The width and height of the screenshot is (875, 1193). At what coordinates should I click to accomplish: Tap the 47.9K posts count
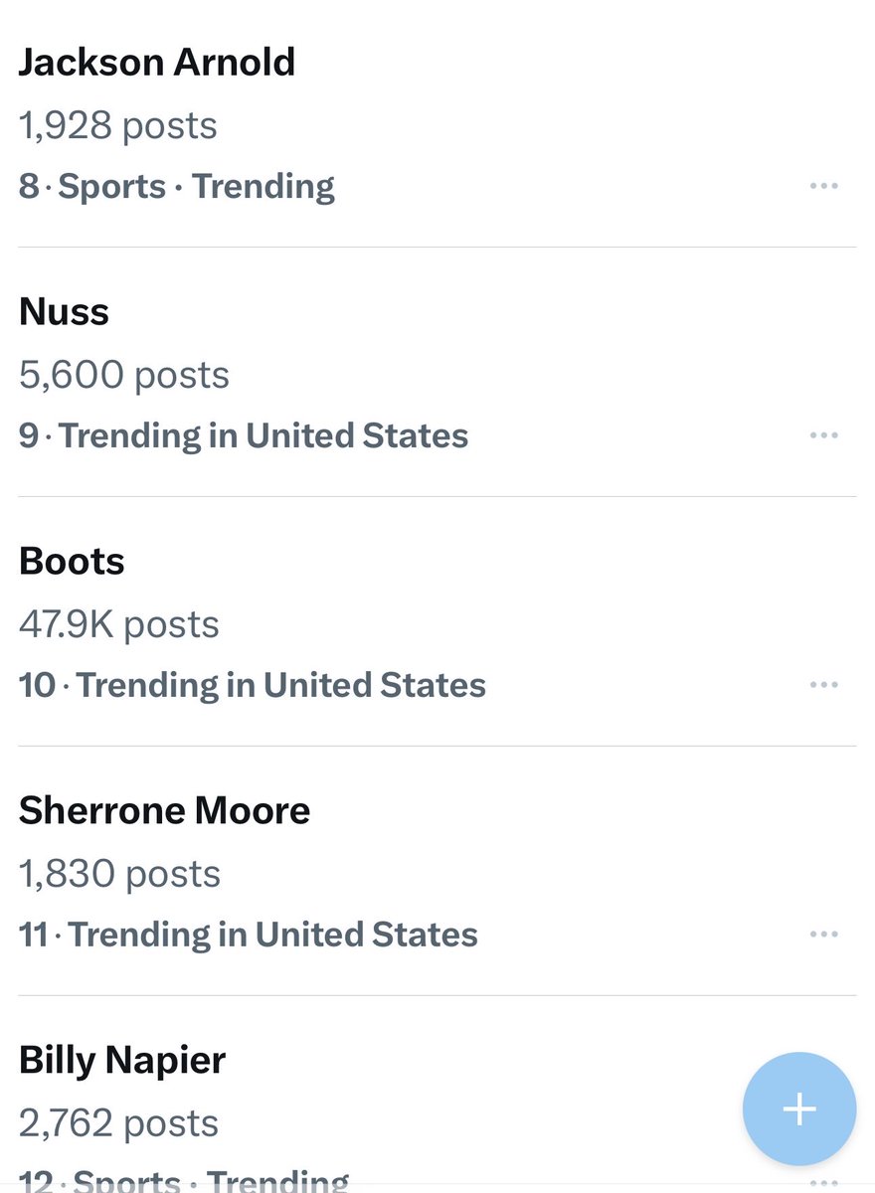click(119, 624)
